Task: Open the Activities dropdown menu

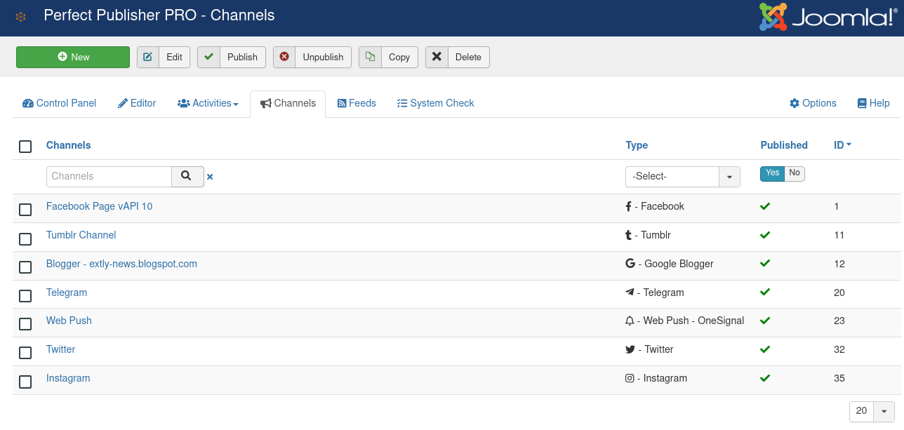Action: [x=208, y=103]
